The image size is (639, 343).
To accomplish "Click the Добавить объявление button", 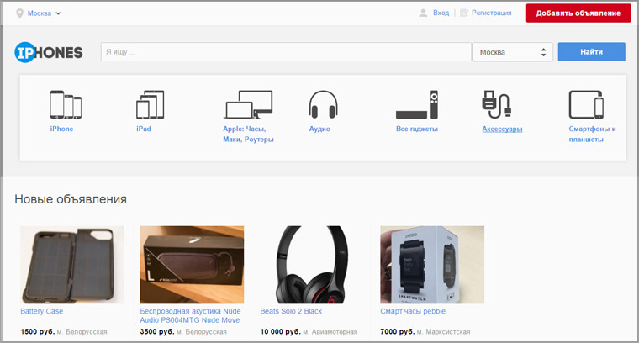I will tap(578, 13).
